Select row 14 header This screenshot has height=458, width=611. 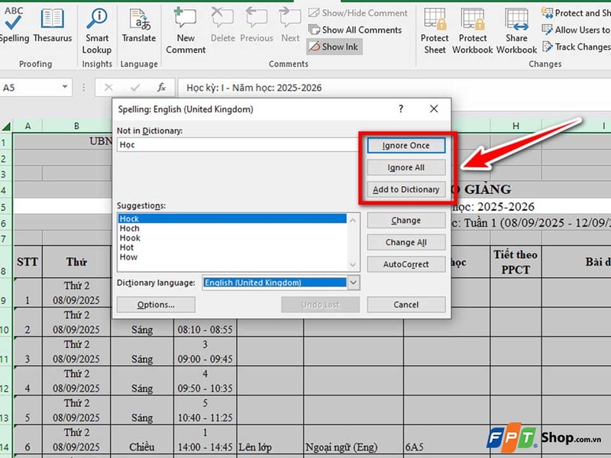6,440
